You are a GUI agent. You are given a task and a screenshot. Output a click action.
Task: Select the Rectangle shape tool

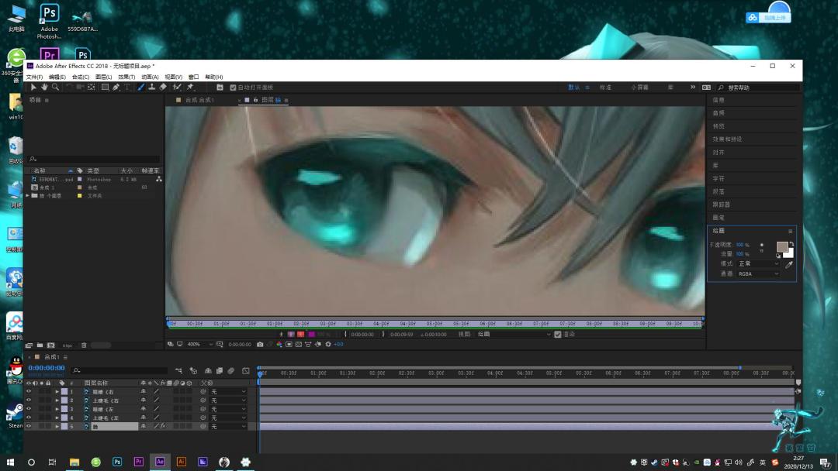[x=106, y=87]
